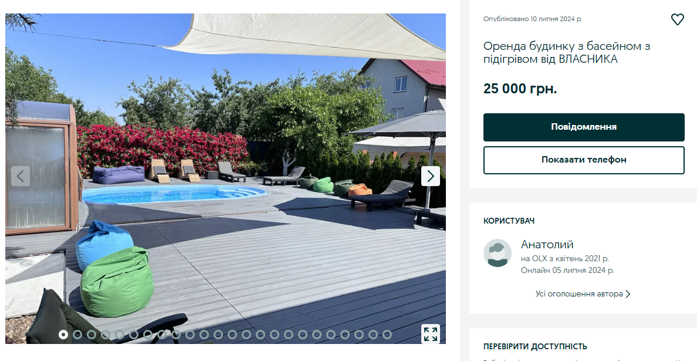
Task: Save listing with the heart icon
Action: point(677,19)
